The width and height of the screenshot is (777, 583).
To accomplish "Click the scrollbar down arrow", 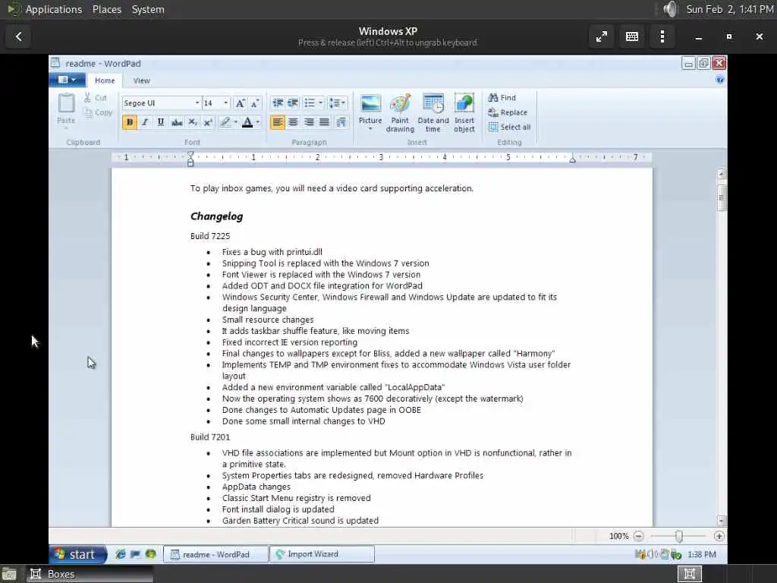I will (722, 521).
